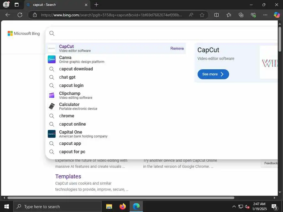
Task: Add this page to favorites star
Action: [x=202, y=15]
